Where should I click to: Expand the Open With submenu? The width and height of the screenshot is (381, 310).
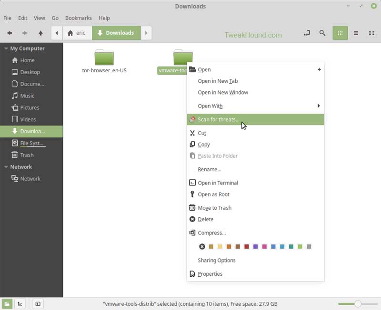(x=255, y=106)
